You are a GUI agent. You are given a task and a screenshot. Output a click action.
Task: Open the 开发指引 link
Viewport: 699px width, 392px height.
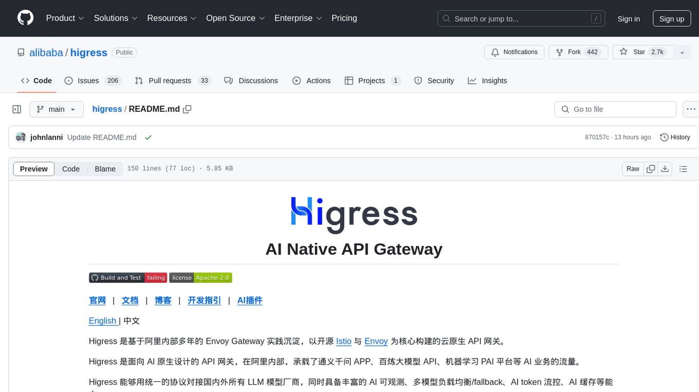[x=204, y=301]
